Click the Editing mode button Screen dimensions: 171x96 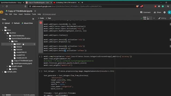[x=162, y=18]
